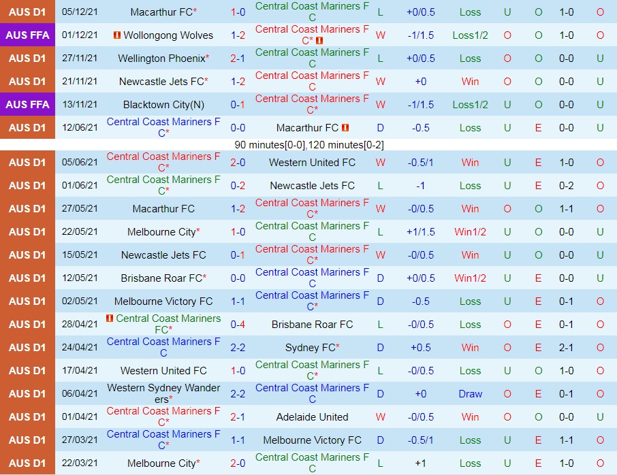Click the AUS FFA badge on the 01/12/21 row

click(x=27, y=35)
